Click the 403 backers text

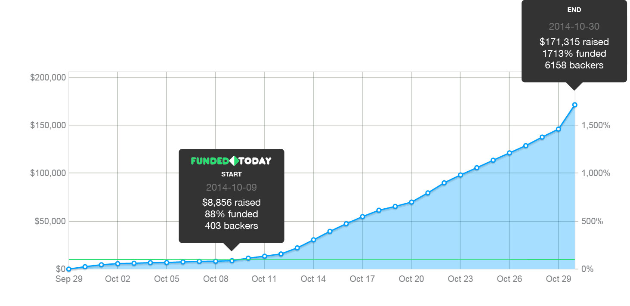[x=232, y=225]
